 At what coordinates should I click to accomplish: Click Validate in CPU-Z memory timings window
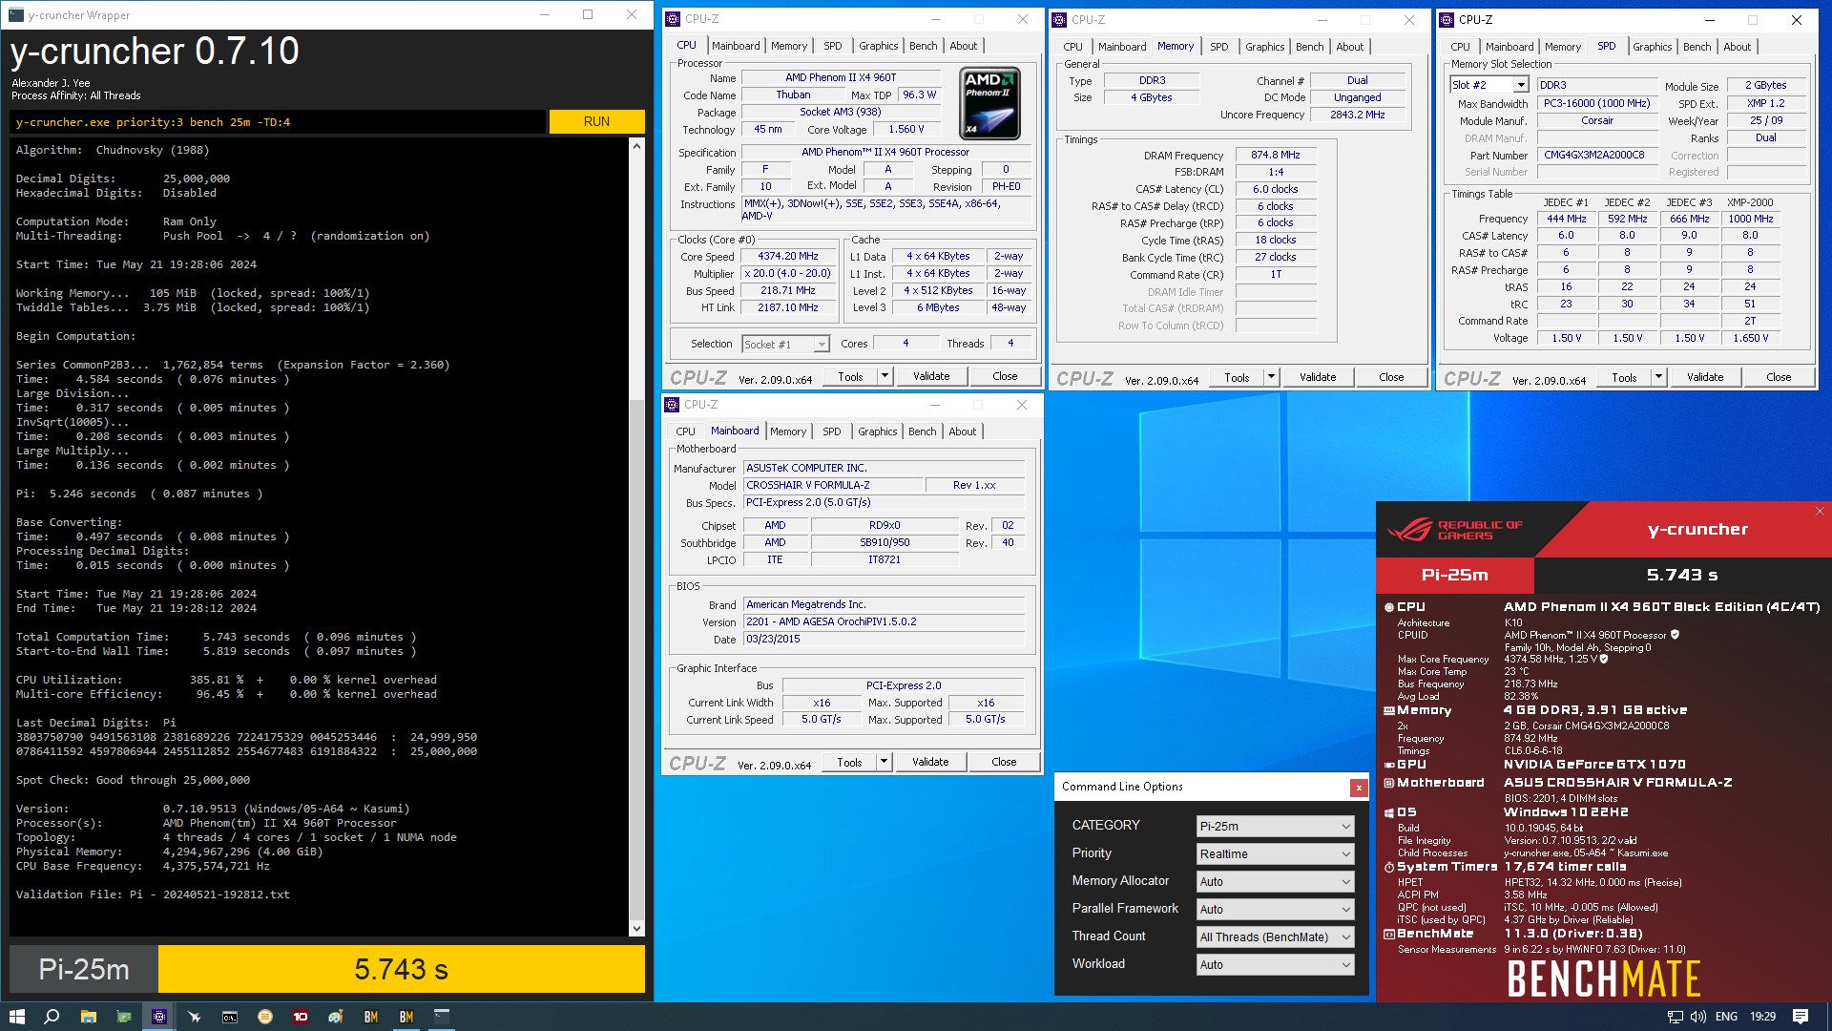(x=1318, y=377)
